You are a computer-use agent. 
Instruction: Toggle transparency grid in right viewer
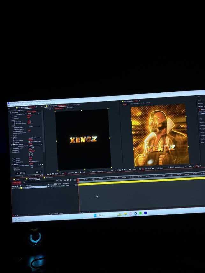coord(173,167)
